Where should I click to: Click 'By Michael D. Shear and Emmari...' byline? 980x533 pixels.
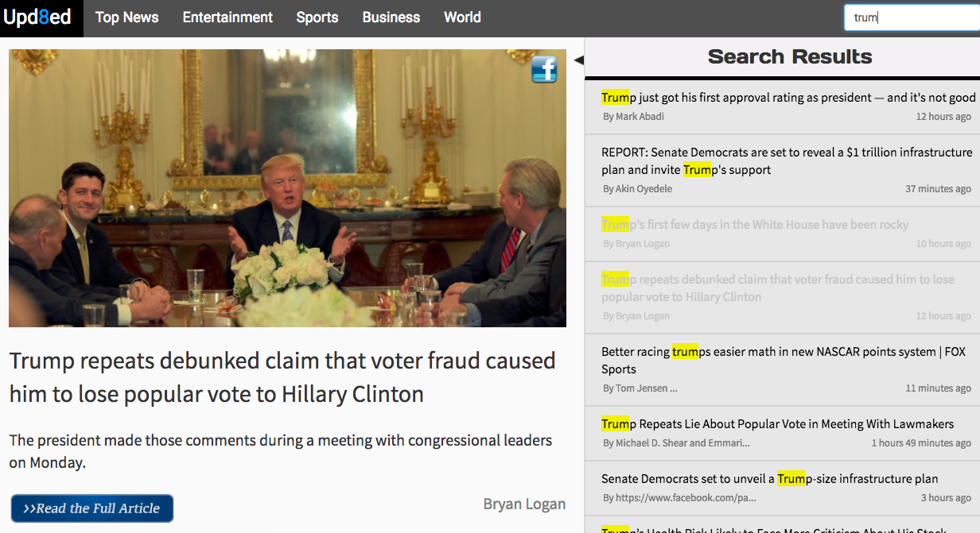coord(676,443)
